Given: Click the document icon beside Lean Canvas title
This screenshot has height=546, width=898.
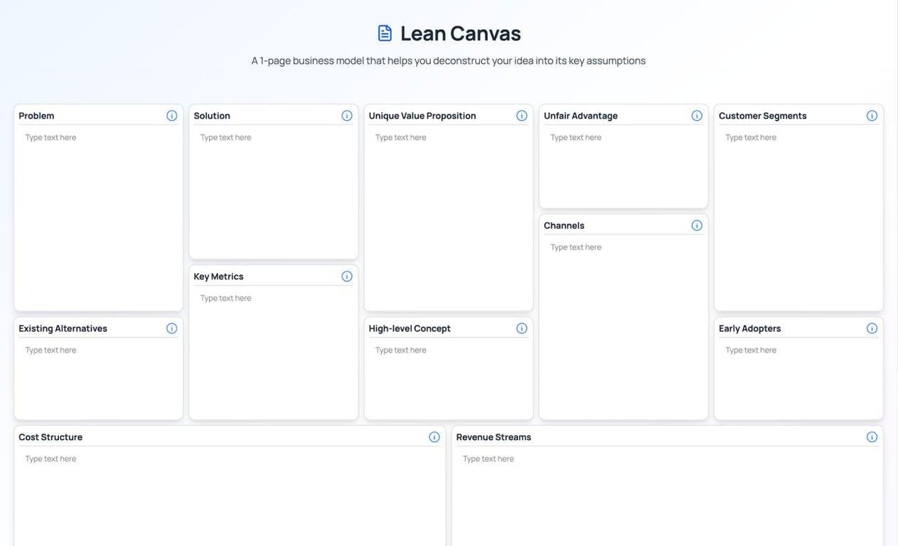Looking at the screenshot, I should 384,31.
